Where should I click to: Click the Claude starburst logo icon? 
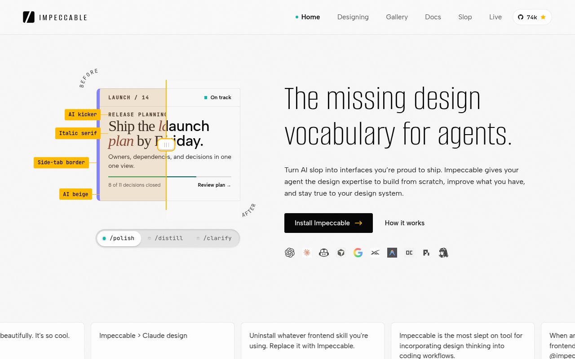point(307,253)
